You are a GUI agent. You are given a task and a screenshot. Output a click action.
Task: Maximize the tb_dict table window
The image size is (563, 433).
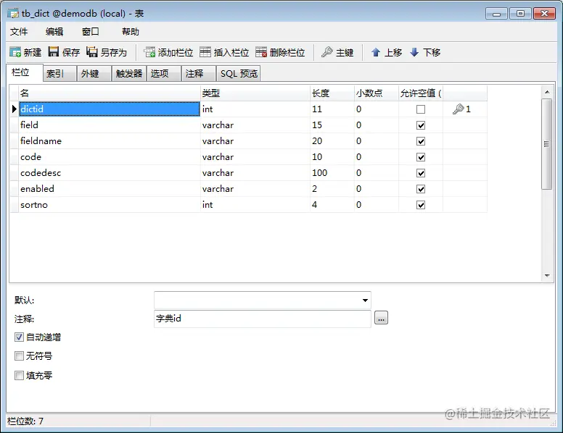pos(520,14)
